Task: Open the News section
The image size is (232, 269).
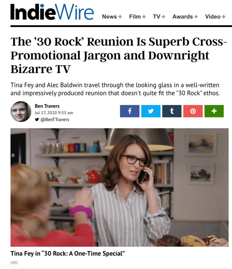Action: 109,17
